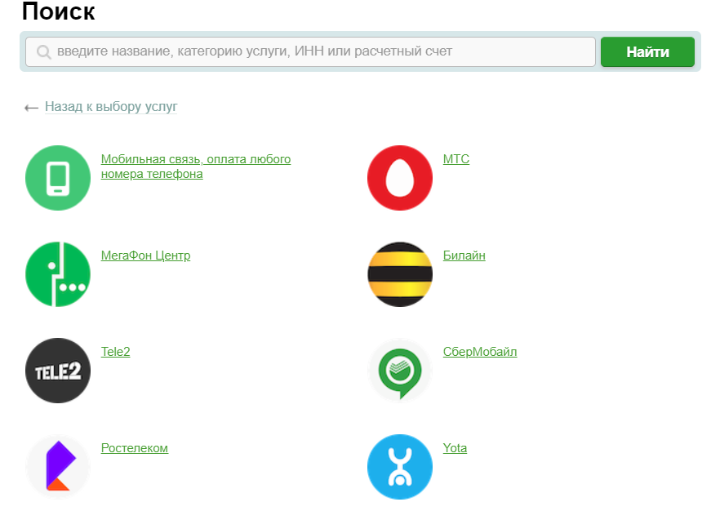Screen dimensions: 711x511
Task: Select the SberMobile green logo icon
Action: click(x=400, y=371)
